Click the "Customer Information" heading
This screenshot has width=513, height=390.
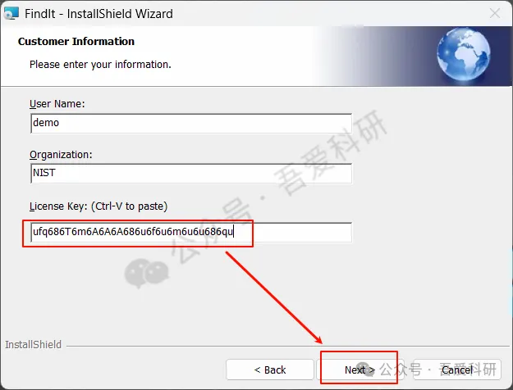pos(76,42)
